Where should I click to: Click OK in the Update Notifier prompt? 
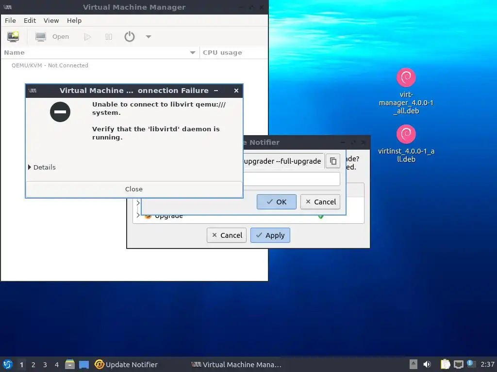pos(276,202)
